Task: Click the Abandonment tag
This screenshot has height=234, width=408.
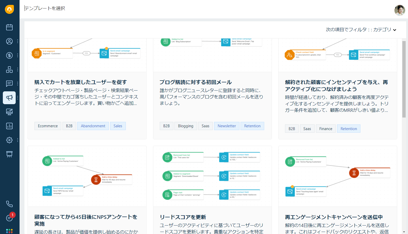Action: click(93, 126)
